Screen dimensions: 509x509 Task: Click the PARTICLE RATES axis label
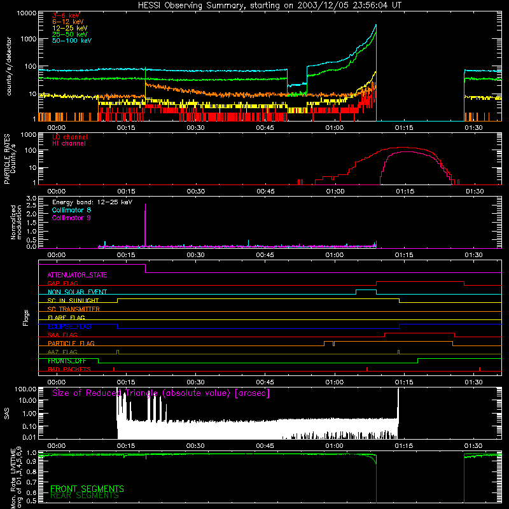pyautogui.click(x=7, y=159)
